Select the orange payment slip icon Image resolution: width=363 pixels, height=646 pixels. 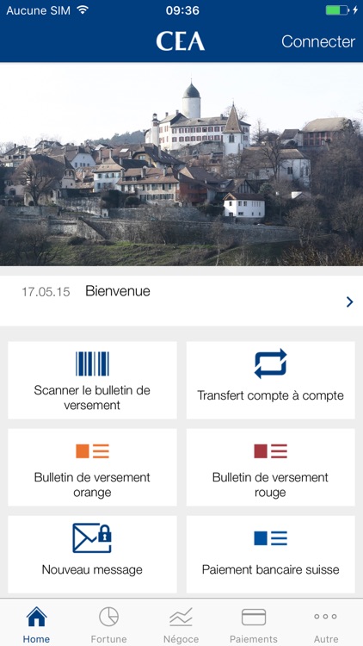92,451
